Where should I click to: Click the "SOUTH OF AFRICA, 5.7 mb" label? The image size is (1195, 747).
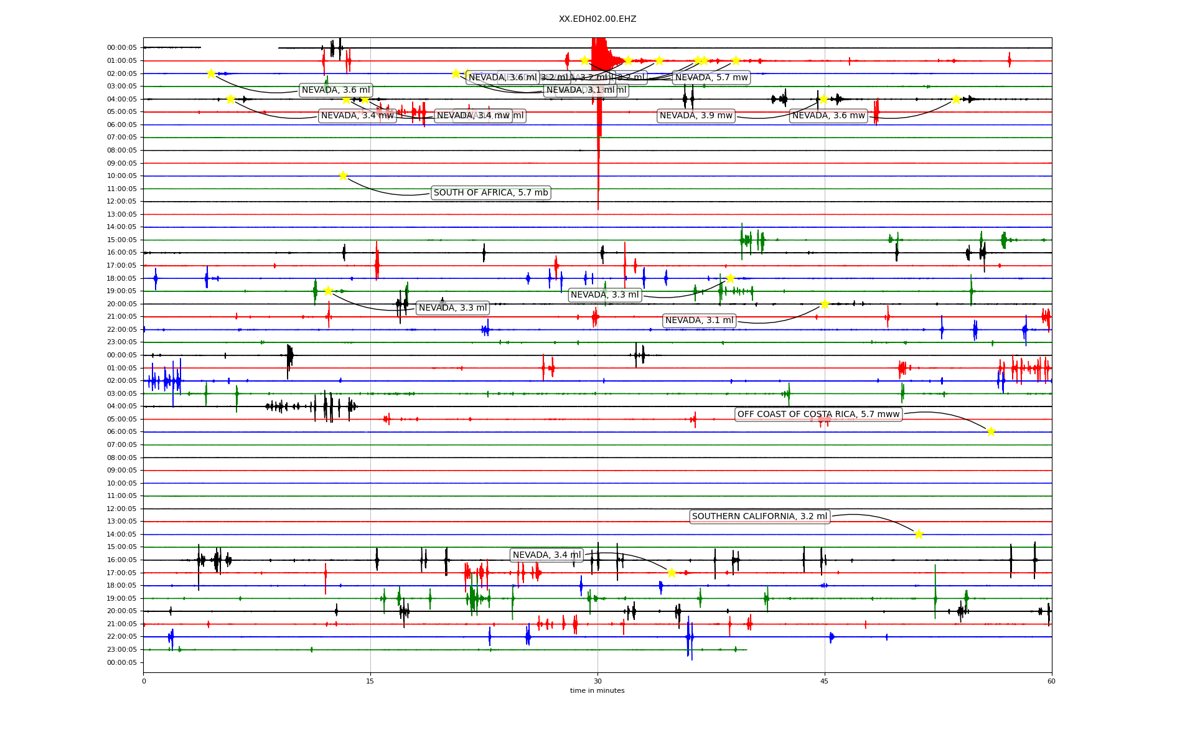490,193
